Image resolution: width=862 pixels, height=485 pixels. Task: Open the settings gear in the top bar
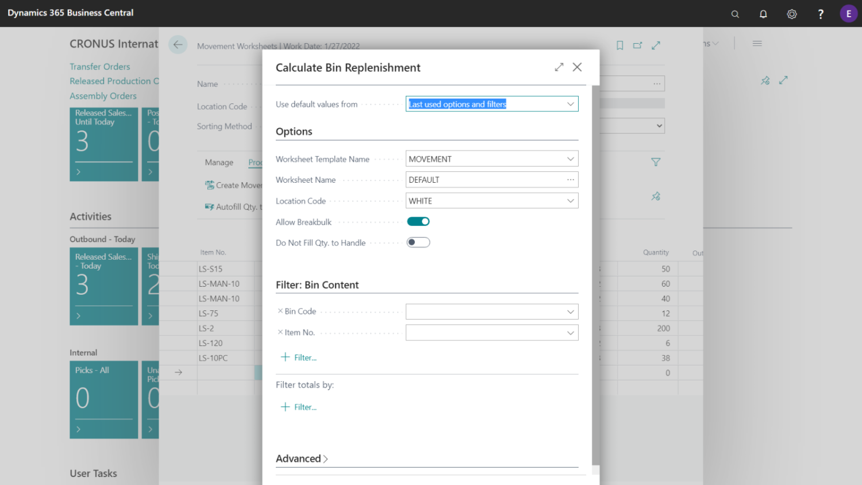(x=791, y=13)
